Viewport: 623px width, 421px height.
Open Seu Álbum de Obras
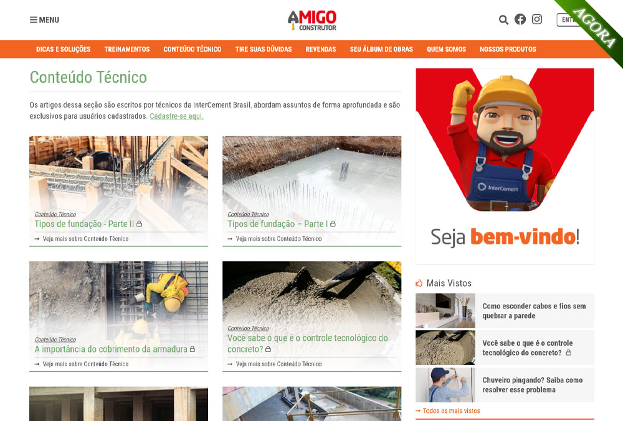tap(381, 49)
